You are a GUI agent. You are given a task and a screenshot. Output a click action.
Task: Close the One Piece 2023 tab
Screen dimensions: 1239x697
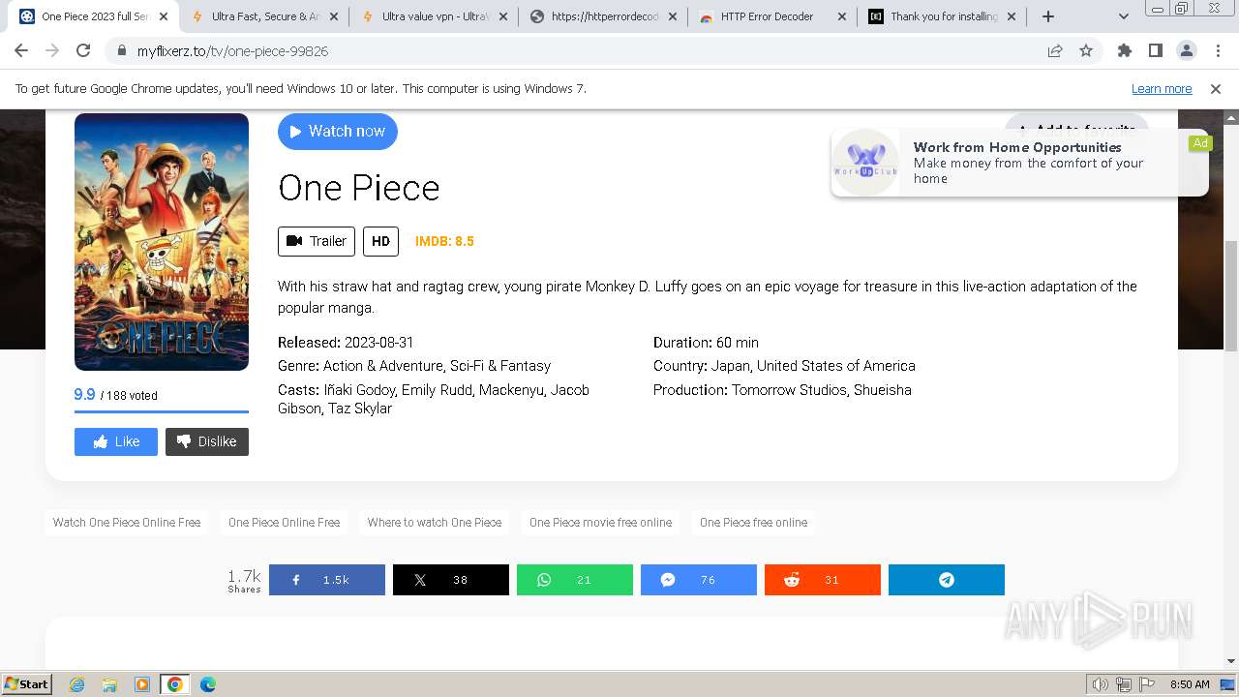click(x=163, y=16)
